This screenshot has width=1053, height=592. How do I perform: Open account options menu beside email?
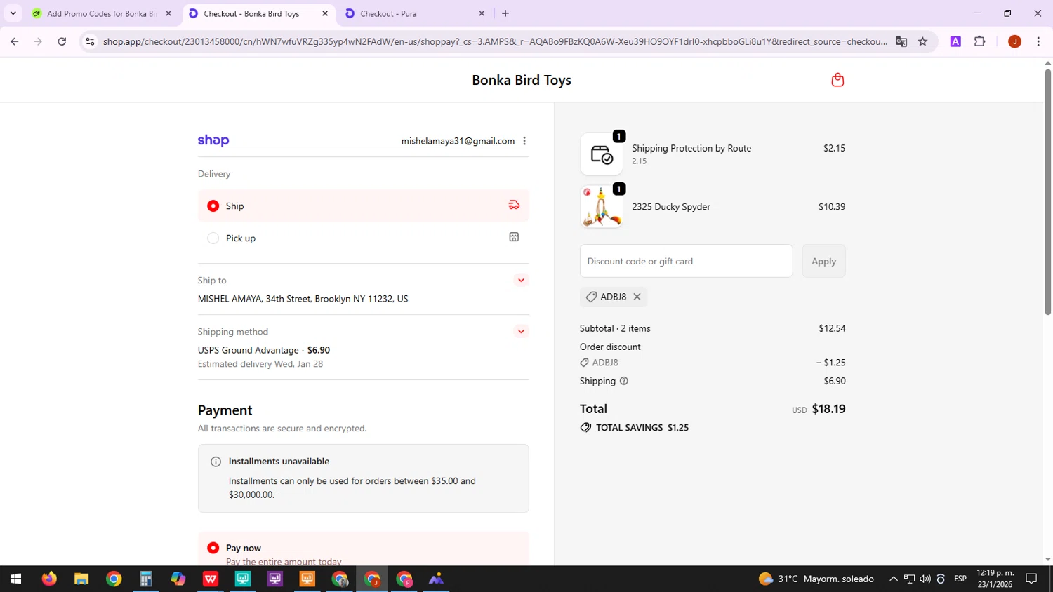tap(524, 141)
